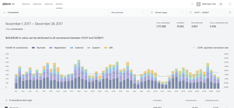Click the Washington Star W logo
Screen dimensions: 234x108
click(x=198, y=4)
